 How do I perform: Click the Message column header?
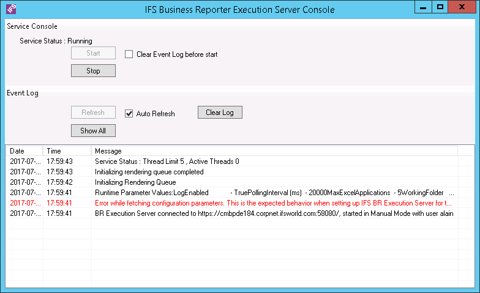pyautogui.click(x=274, y=151)
